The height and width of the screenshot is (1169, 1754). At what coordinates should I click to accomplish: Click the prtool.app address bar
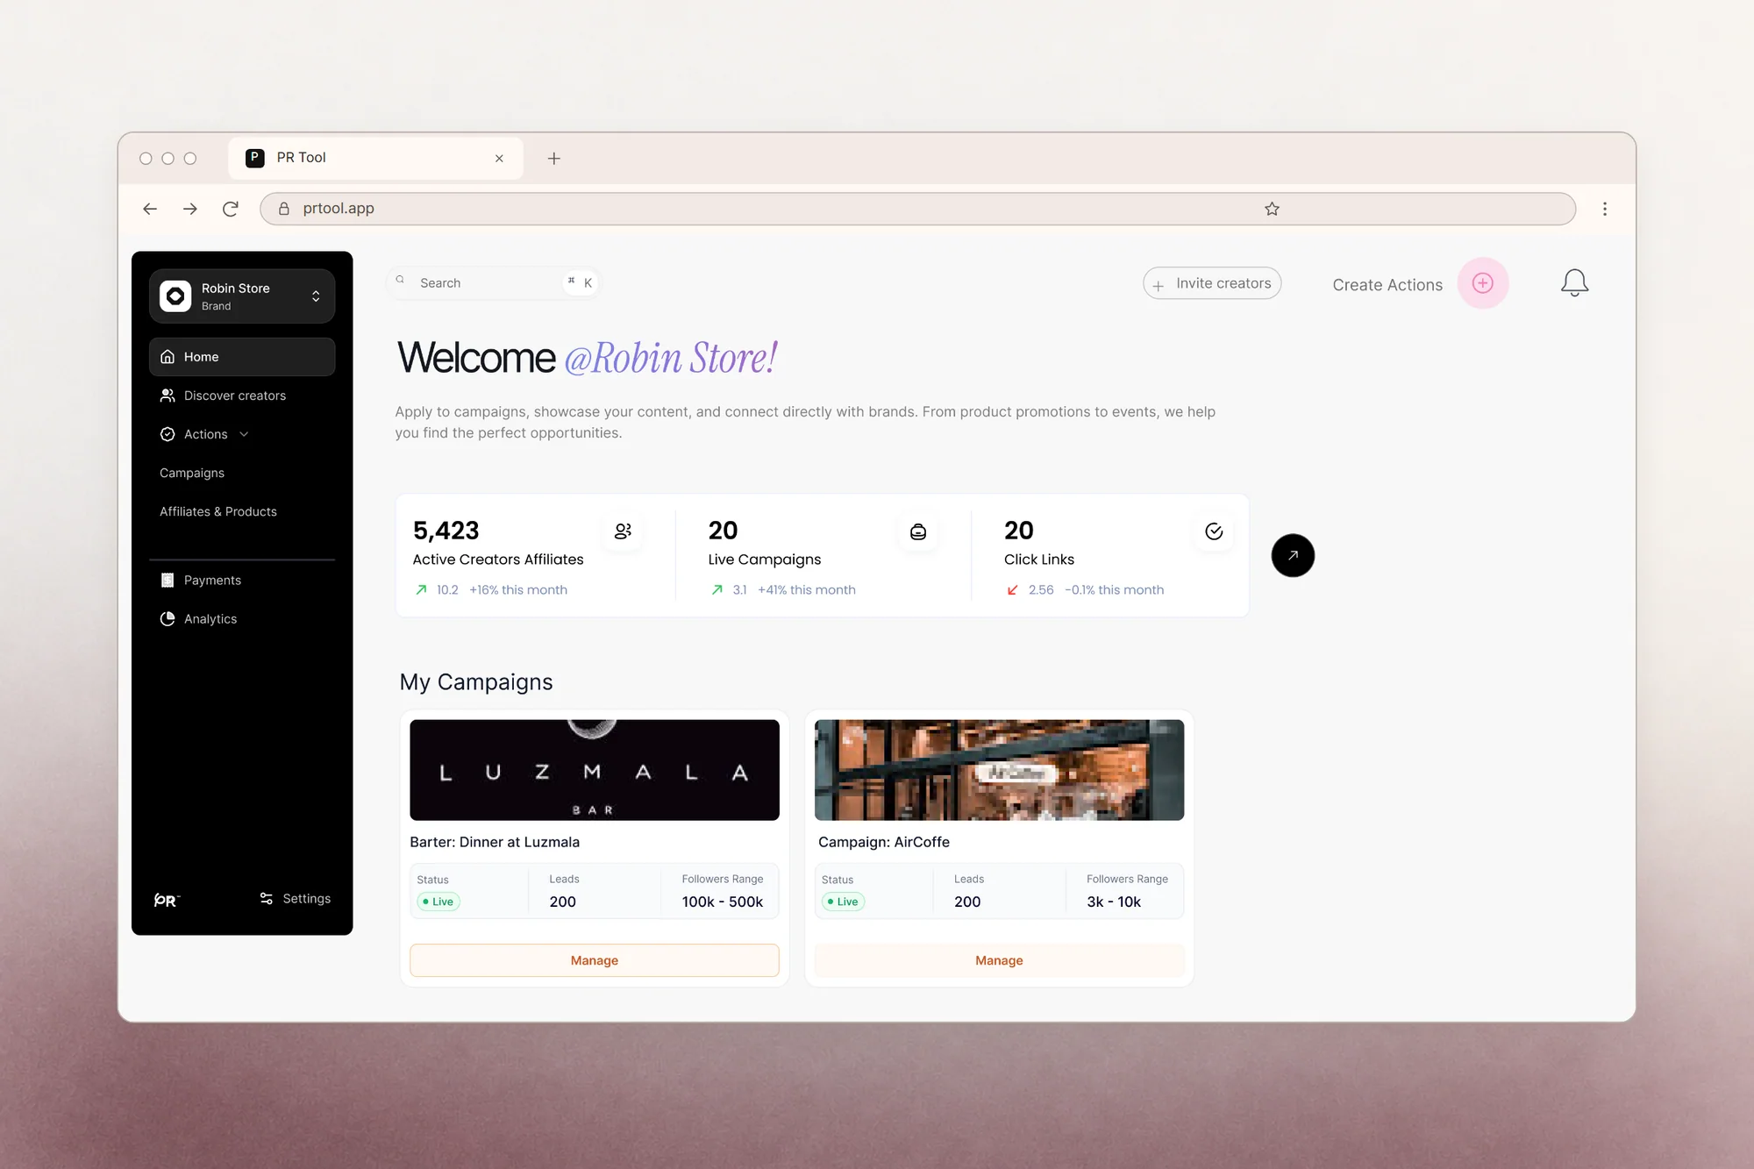tap(917, 209)
